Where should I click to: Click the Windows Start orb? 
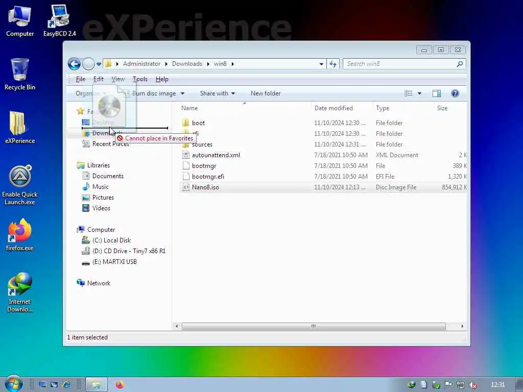(13, 384)
